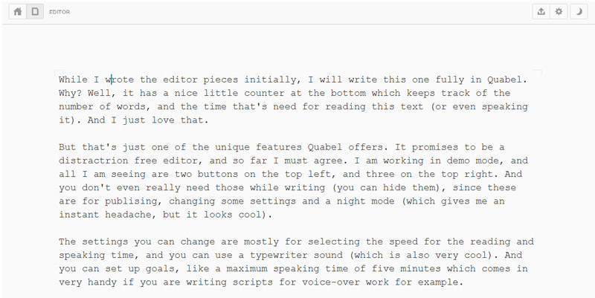
Task: Place cursor at "But that's just one"
Action: pos(59,146)
